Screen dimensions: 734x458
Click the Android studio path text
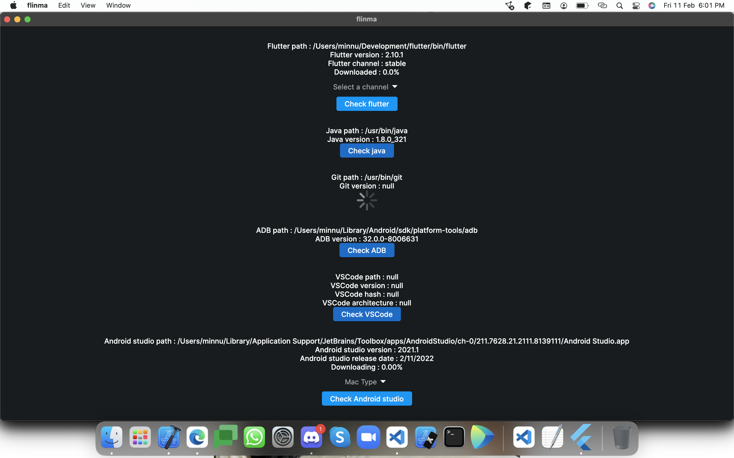coord(367,341)
